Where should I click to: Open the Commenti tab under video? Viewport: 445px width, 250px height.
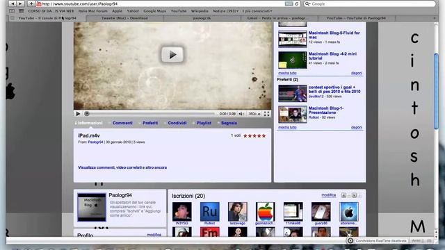[122, 123]
